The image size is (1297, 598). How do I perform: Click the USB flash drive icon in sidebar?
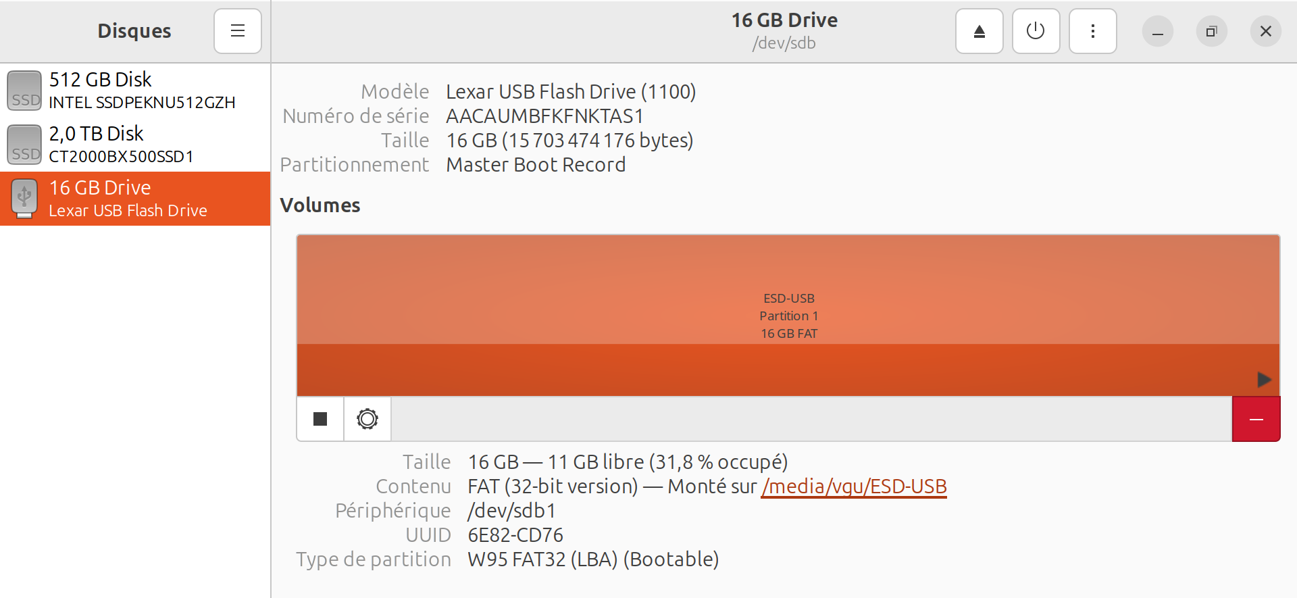pos(24,199)
